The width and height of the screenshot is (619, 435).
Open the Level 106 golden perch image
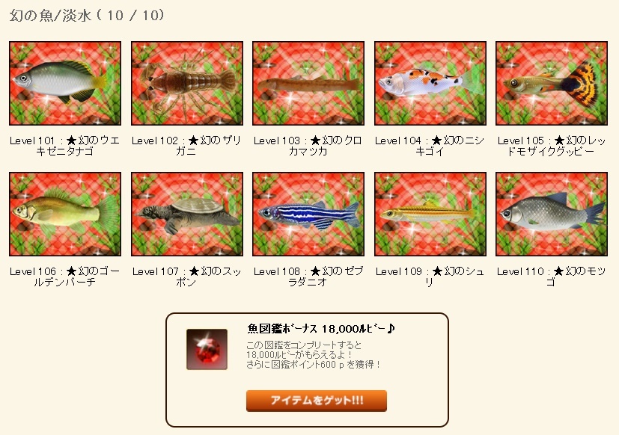[x=65, y=215]
